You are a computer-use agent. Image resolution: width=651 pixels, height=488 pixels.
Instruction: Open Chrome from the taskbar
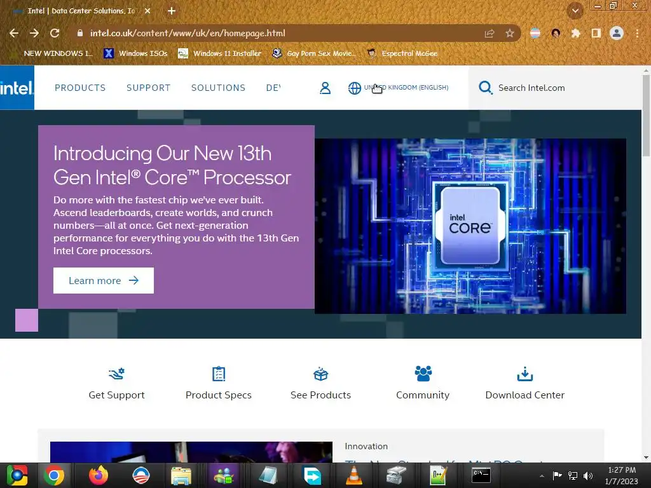coord(54,475)
